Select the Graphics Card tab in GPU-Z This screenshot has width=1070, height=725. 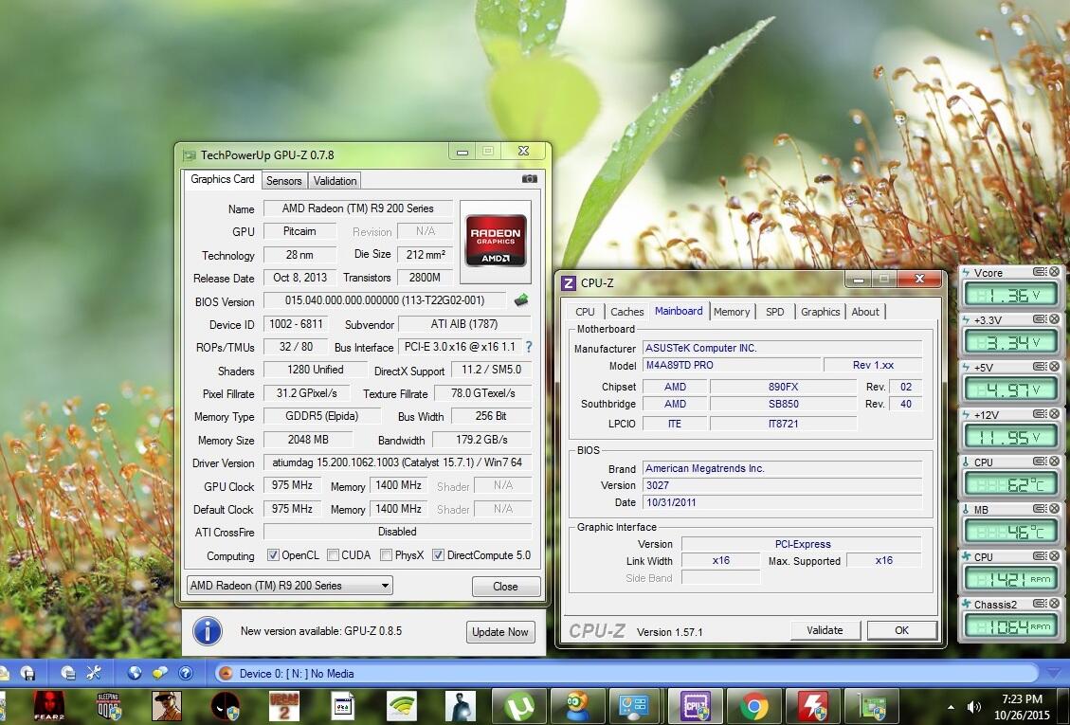[x=223, y=179]
